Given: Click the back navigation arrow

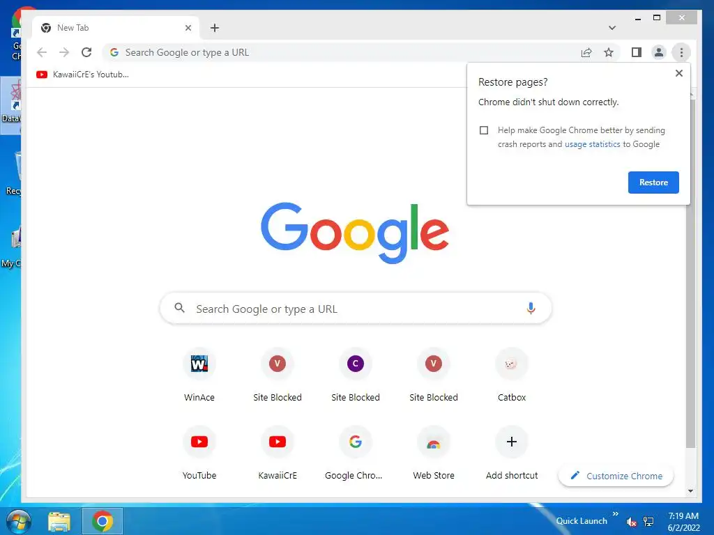Looking at the screenshot, I should pyautogui.click(x=42, y=52).
